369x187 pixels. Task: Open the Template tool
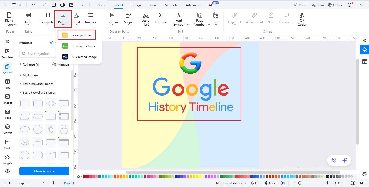(x=47, y=18)
